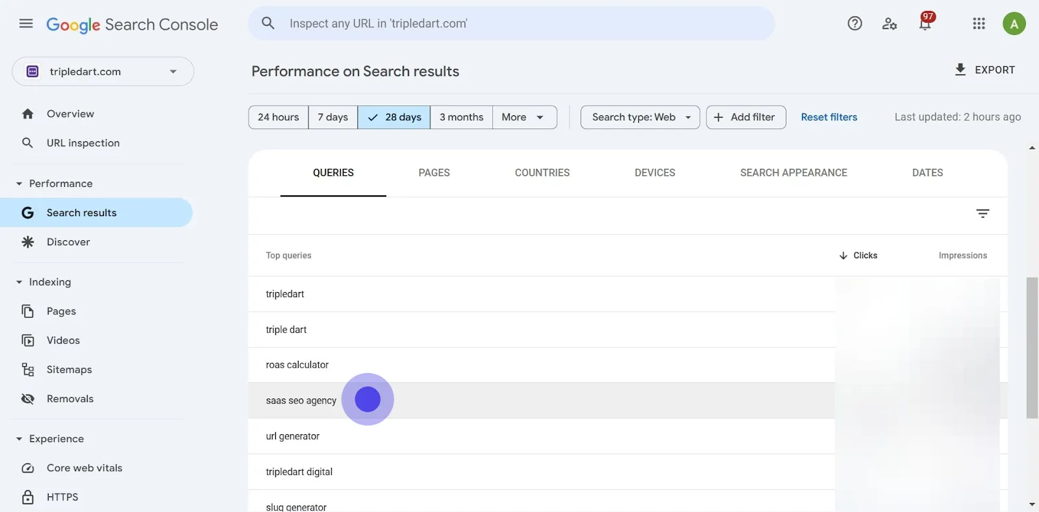
Task: Switch to the Dates tab
Action: (927, 173)
